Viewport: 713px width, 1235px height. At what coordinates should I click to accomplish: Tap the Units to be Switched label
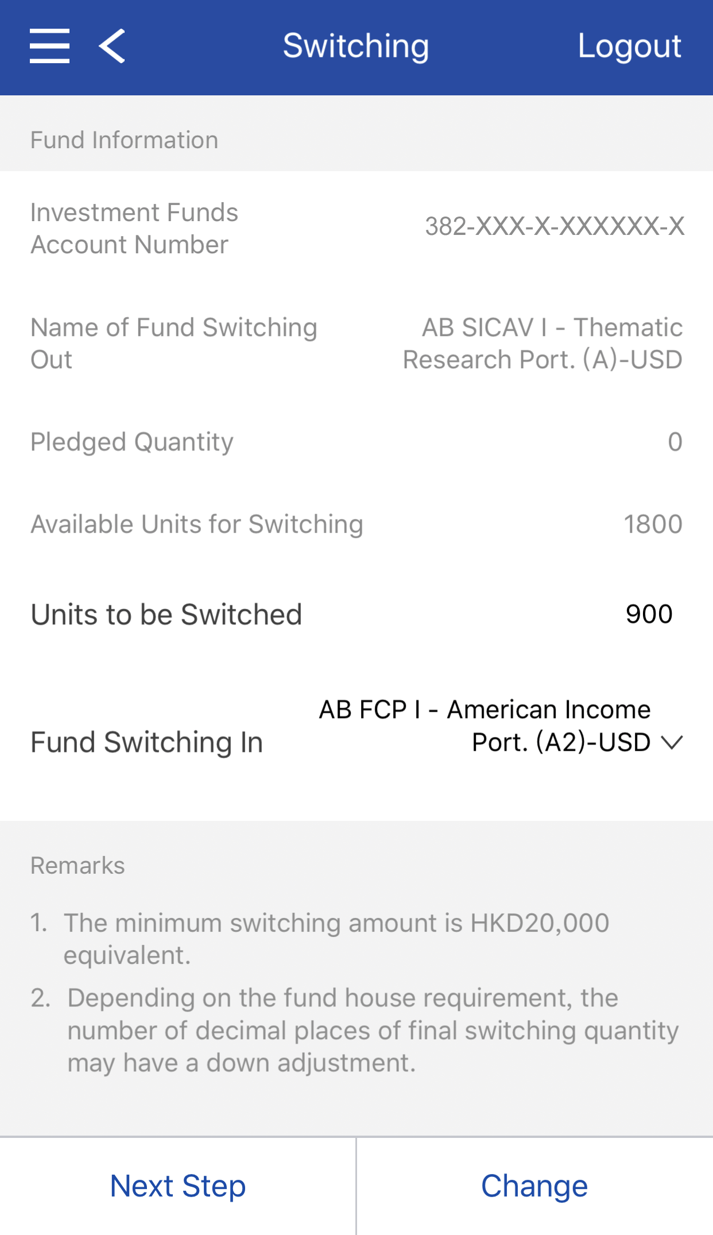[166, 615]
